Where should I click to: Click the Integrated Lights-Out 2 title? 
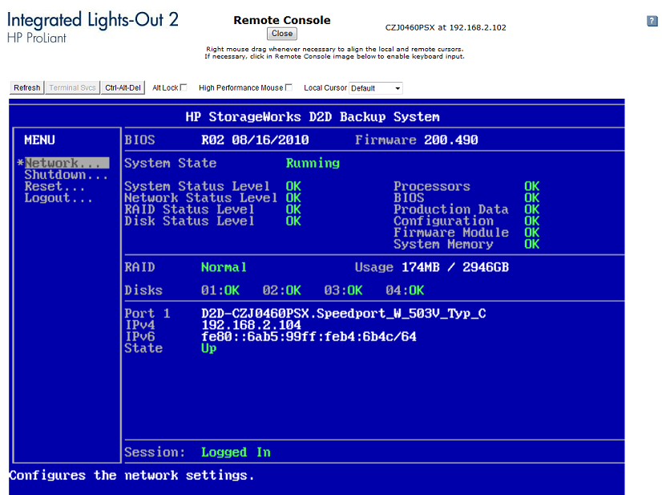(93, 20)
